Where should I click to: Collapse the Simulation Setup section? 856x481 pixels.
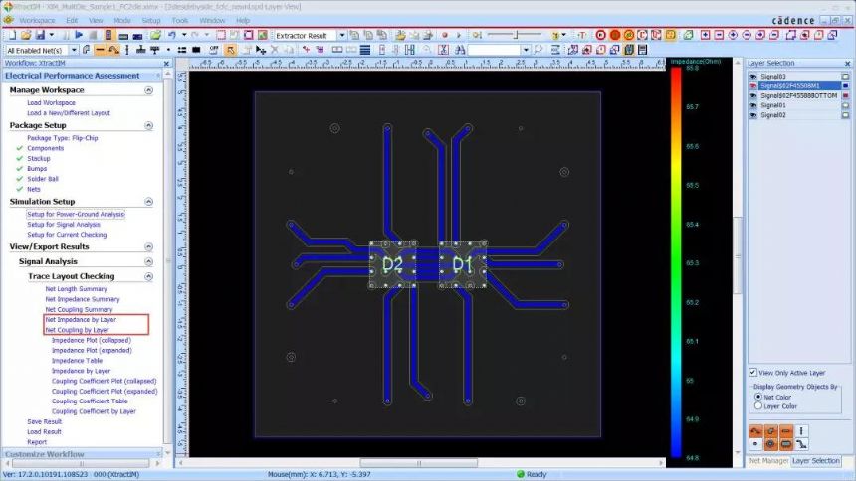(x=148, y=201)
